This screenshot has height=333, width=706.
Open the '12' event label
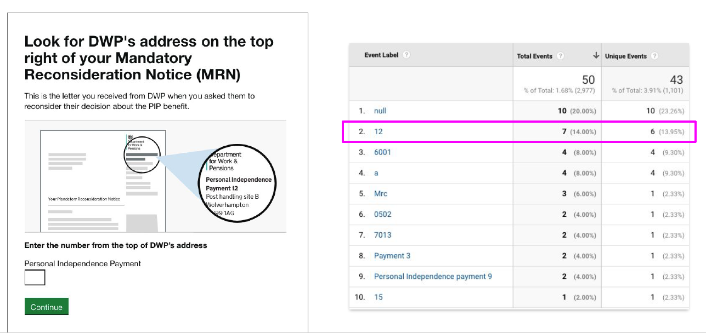coord(379,131)
